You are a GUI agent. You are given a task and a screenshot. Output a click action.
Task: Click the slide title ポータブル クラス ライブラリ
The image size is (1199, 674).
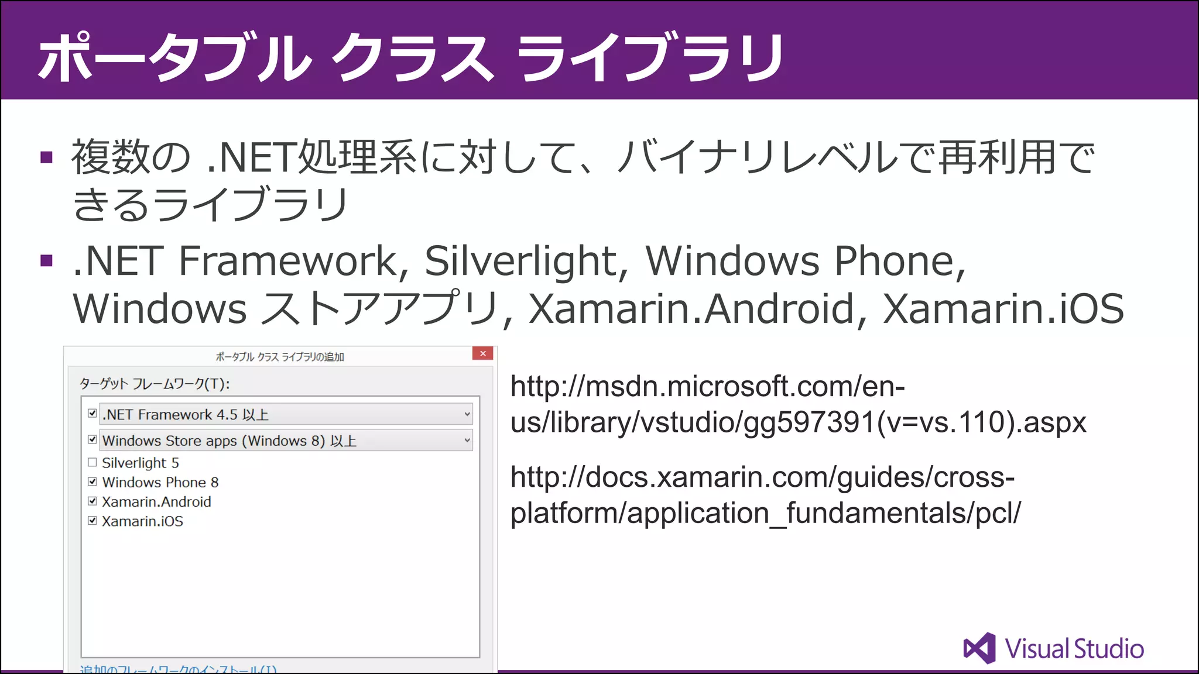coord(411,57)
